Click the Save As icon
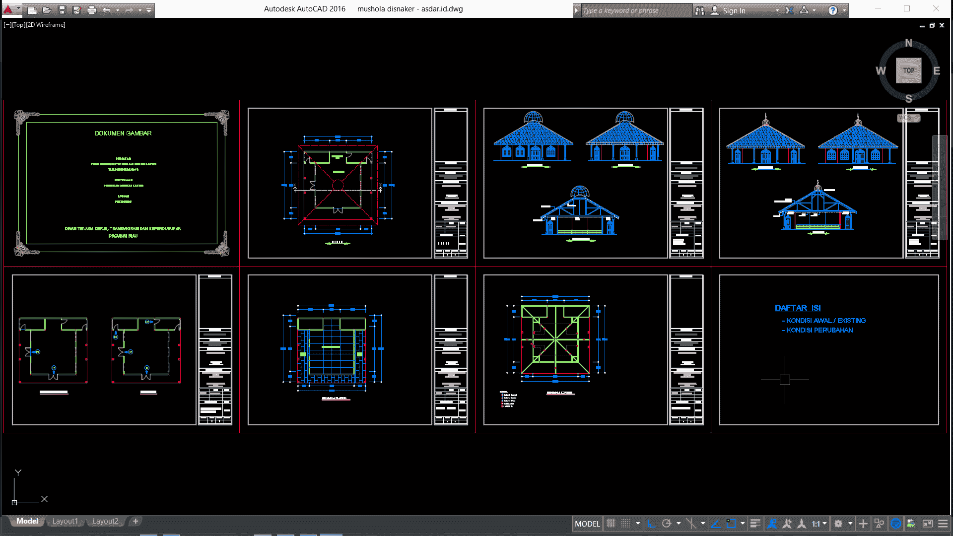 tap(77, 10)
